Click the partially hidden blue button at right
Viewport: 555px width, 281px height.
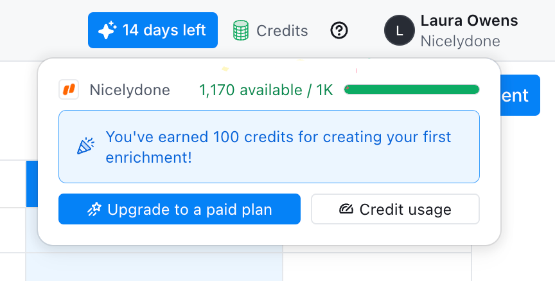tap(520, 96)
